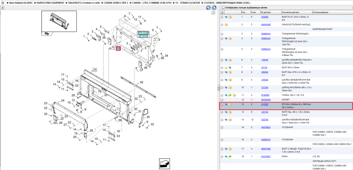This screenshot has height=170, width=353.
Task: Click callout 18 box in diagram
Action: tap(95, 70)
